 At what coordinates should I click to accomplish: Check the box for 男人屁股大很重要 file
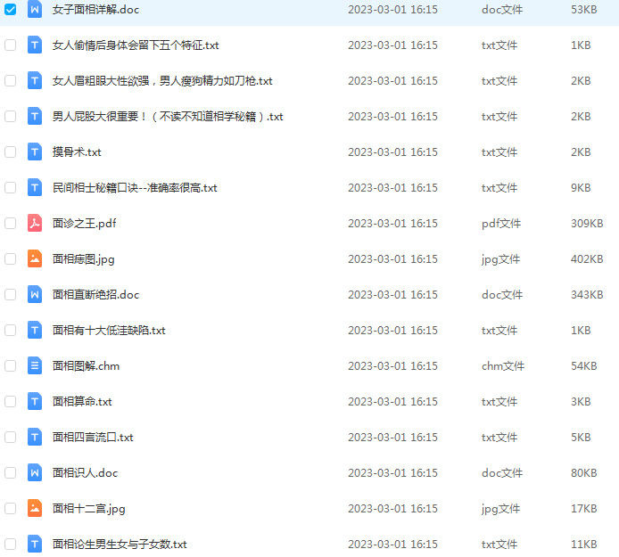pyautogui.click(x=11, y=117)
